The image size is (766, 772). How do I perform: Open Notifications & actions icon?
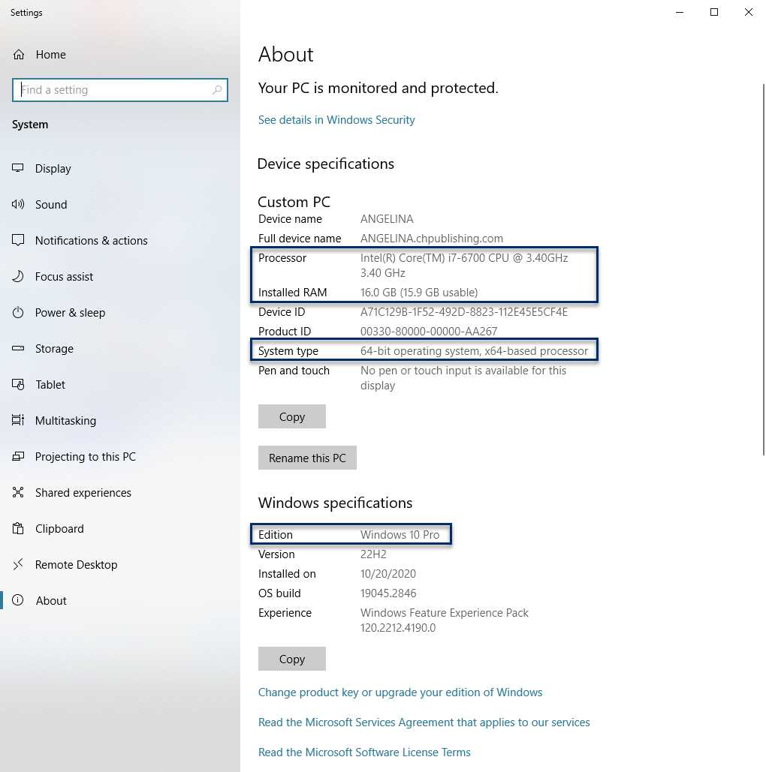pyautogui.click(x=19, y=241)
